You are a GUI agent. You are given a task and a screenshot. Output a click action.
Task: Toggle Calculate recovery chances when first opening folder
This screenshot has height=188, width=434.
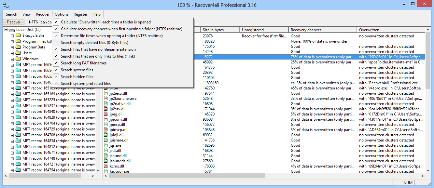tap(123, 29)
